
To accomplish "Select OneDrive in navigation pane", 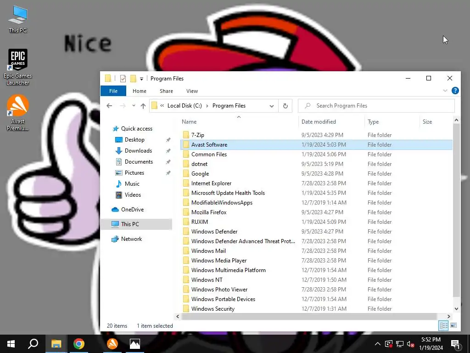I will 132,210.
